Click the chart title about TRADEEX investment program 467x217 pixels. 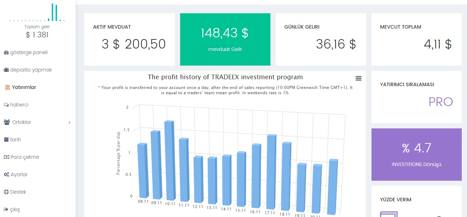pos(225,77)
